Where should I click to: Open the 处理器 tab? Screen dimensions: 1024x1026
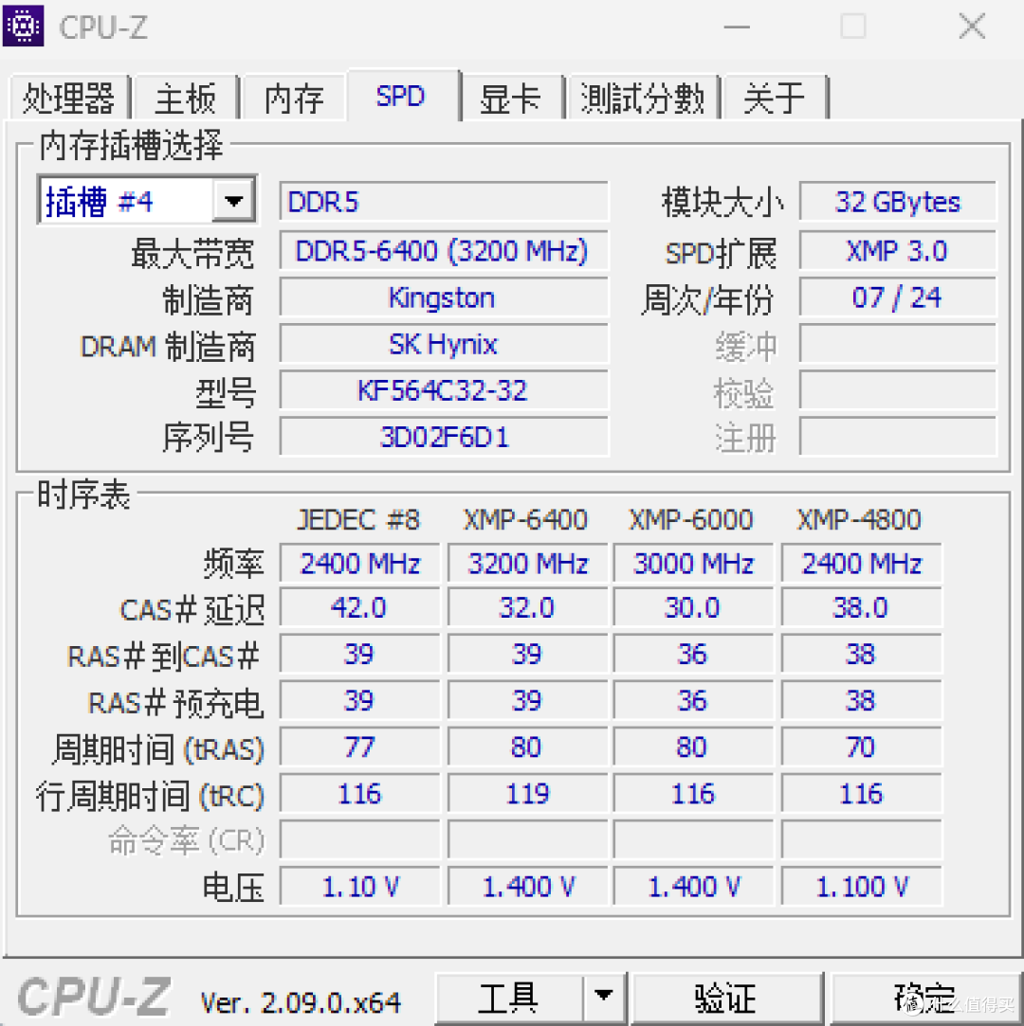coord(69,98)
